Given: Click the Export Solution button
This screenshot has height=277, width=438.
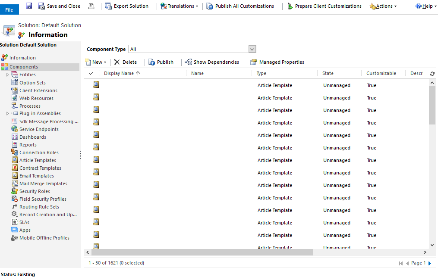Looking at the screenshot, I should click(x=126, y=6).
